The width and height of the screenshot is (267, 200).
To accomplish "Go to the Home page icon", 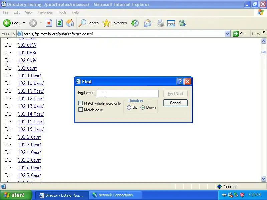I will [x=70, y=23].
